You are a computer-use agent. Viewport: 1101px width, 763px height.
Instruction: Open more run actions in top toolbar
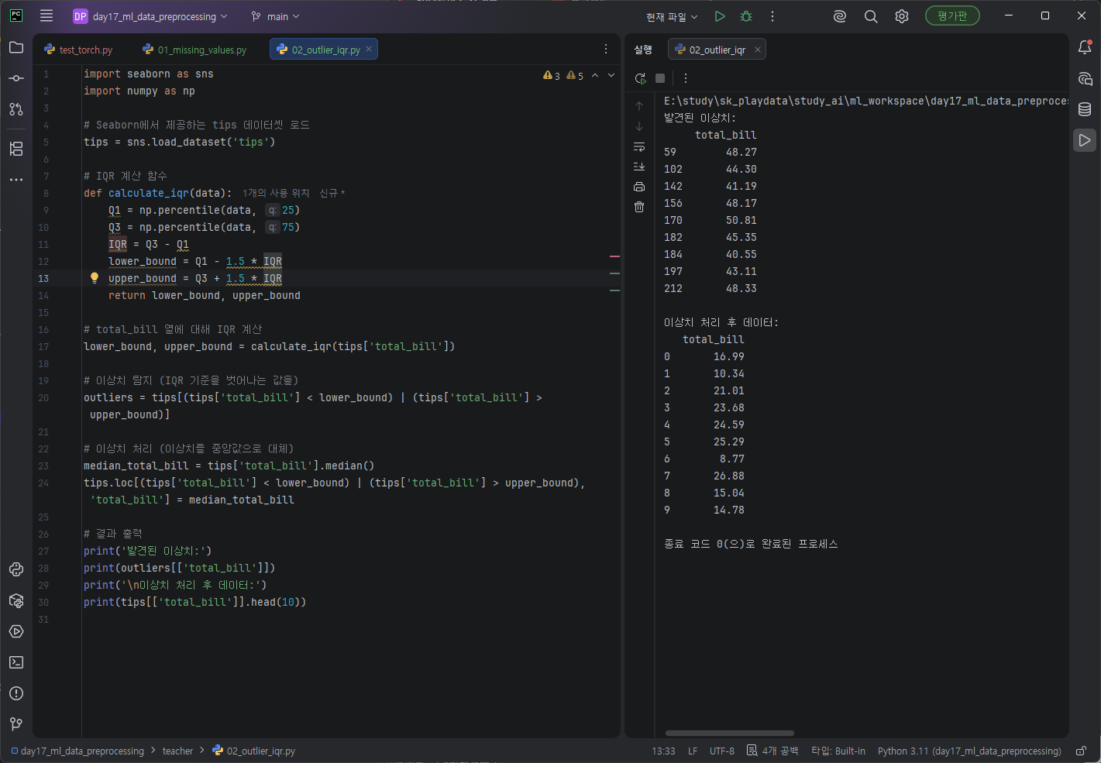[x=772, y=16]
